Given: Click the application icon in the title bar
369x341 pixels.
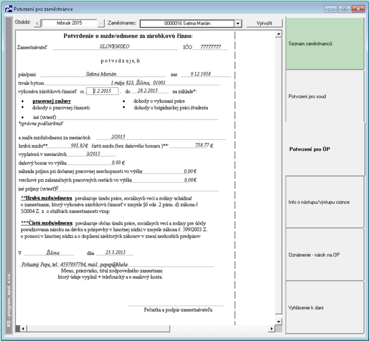Looking at the screenshot, I should point(9,9).
